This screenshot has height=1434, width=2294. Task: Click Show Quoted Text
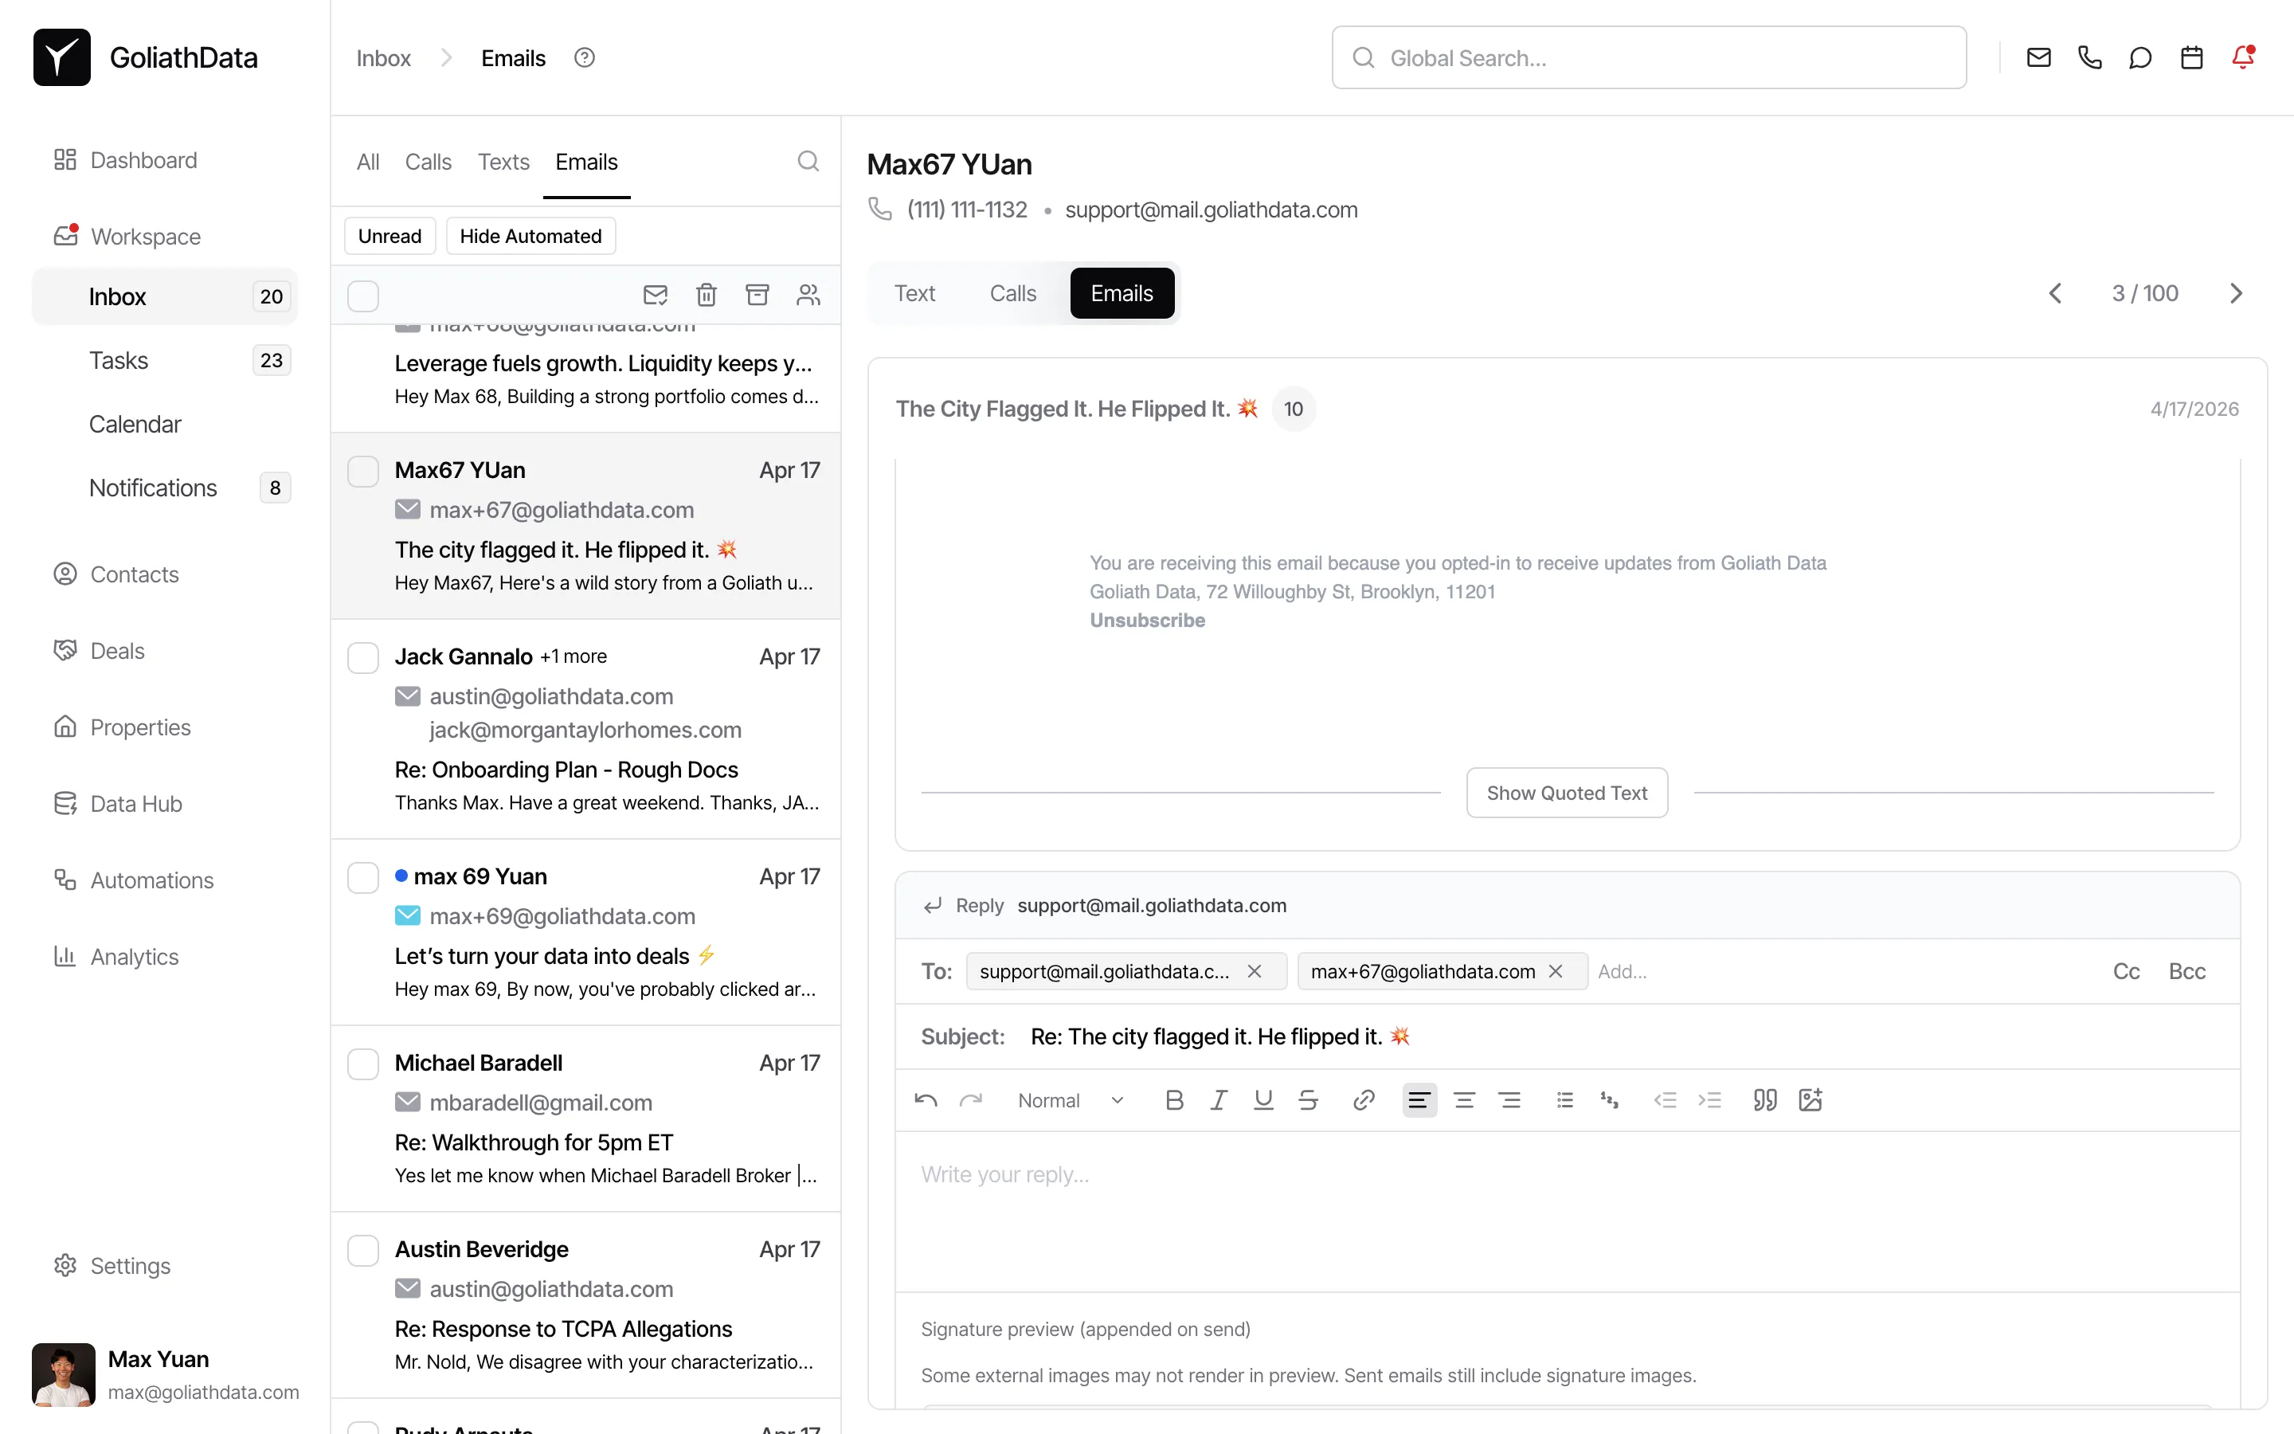coord(1566,792)
